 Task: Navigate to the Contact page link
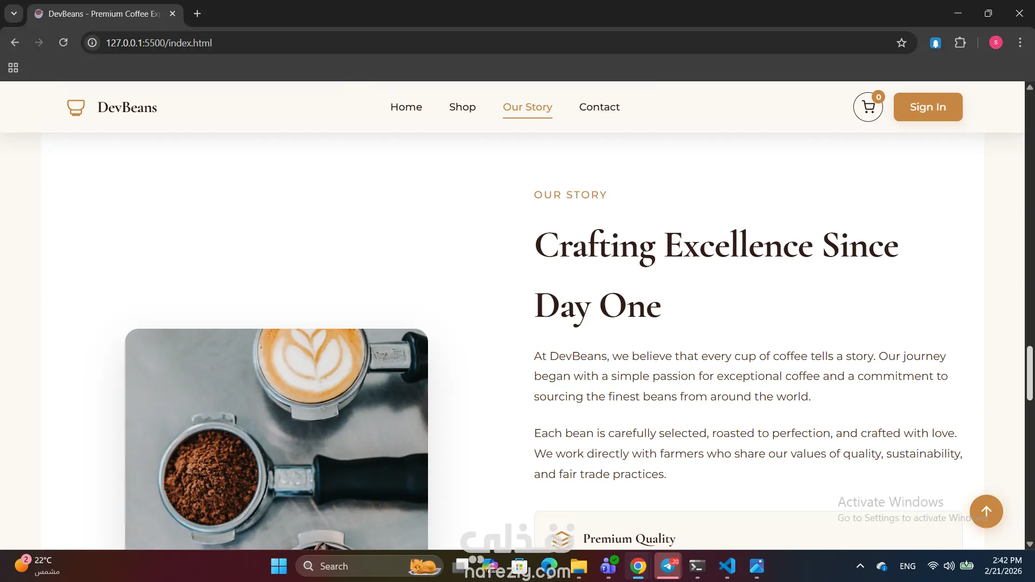[599, 107]
